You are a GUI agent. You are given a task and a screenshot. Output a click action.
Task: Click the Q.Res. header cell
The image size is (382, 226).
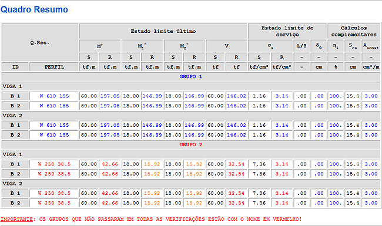(40, 43)
